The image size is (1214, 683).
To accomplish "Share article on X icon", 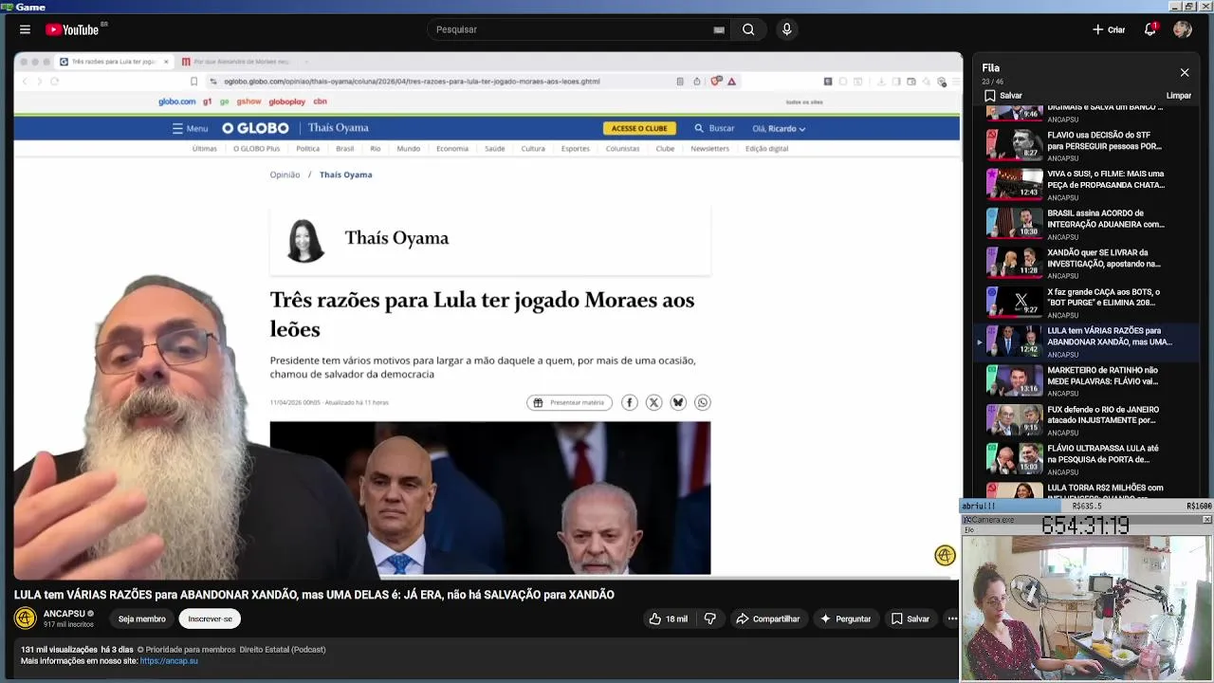I will coord(653,402).
